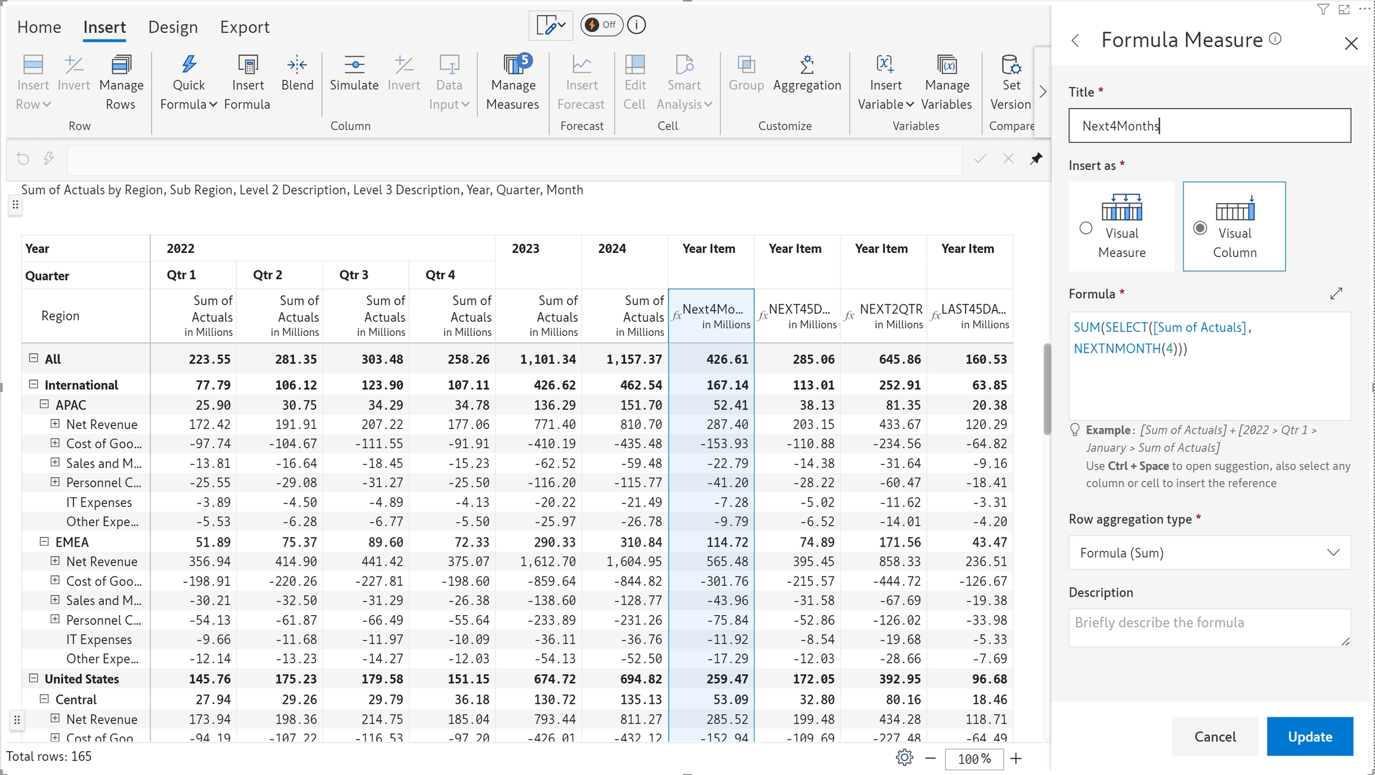Switch to the Design tab
Image resolution: width=1375 pixels, height=775 pixels.
[172, 27]
